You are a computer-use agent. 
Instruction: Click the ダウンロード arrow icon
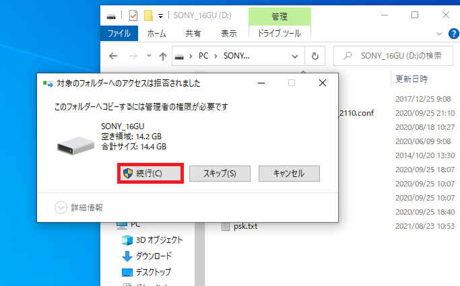point(127,256)
